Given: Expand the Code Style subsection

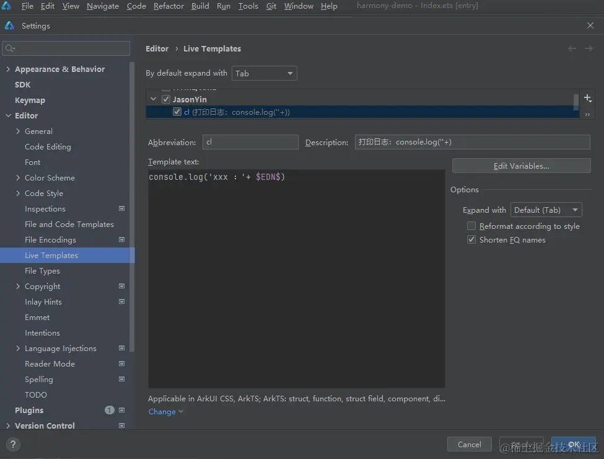Looking at the screenshot, I should pyautogui.click(x=18, y=194).
